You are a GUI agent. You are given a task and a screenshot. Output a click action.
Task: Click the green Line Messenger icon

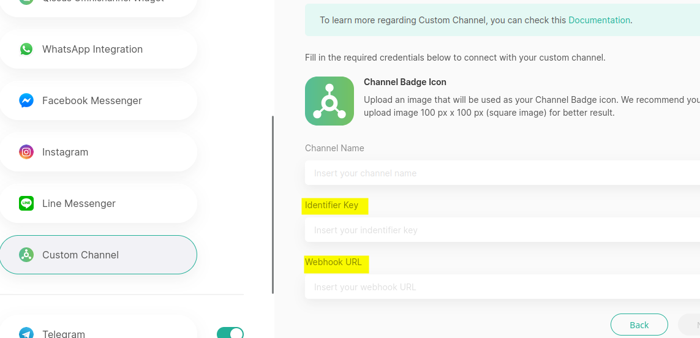coord(26,203)
